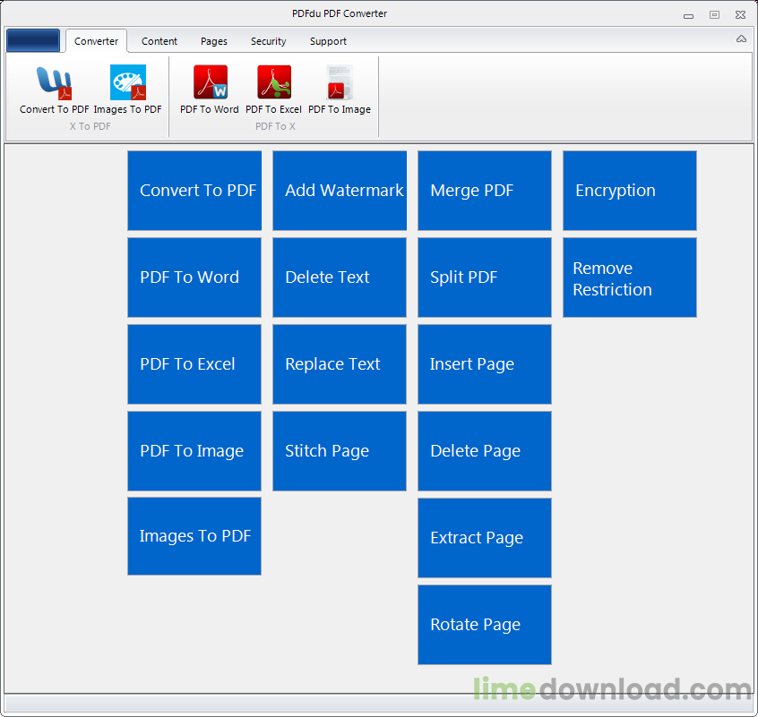Click the PDF To Image ribbon icon
The width and height of the screenshot is (758, 717).
click(340, 90)
